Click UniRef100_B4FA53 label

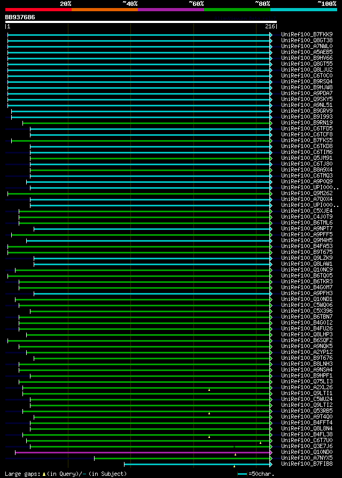307,246
